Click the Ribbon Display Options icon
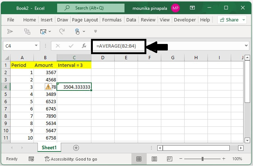This screenshot has height=166, width=253. [x=192, y=8]
